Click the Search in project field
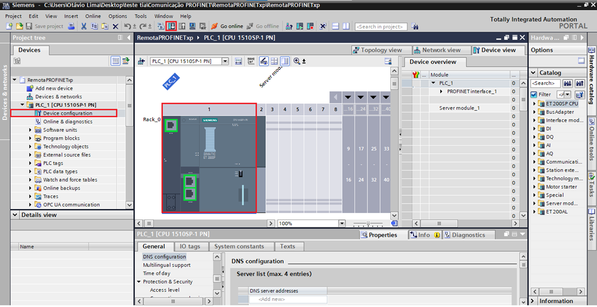 [x=380, y=26]
